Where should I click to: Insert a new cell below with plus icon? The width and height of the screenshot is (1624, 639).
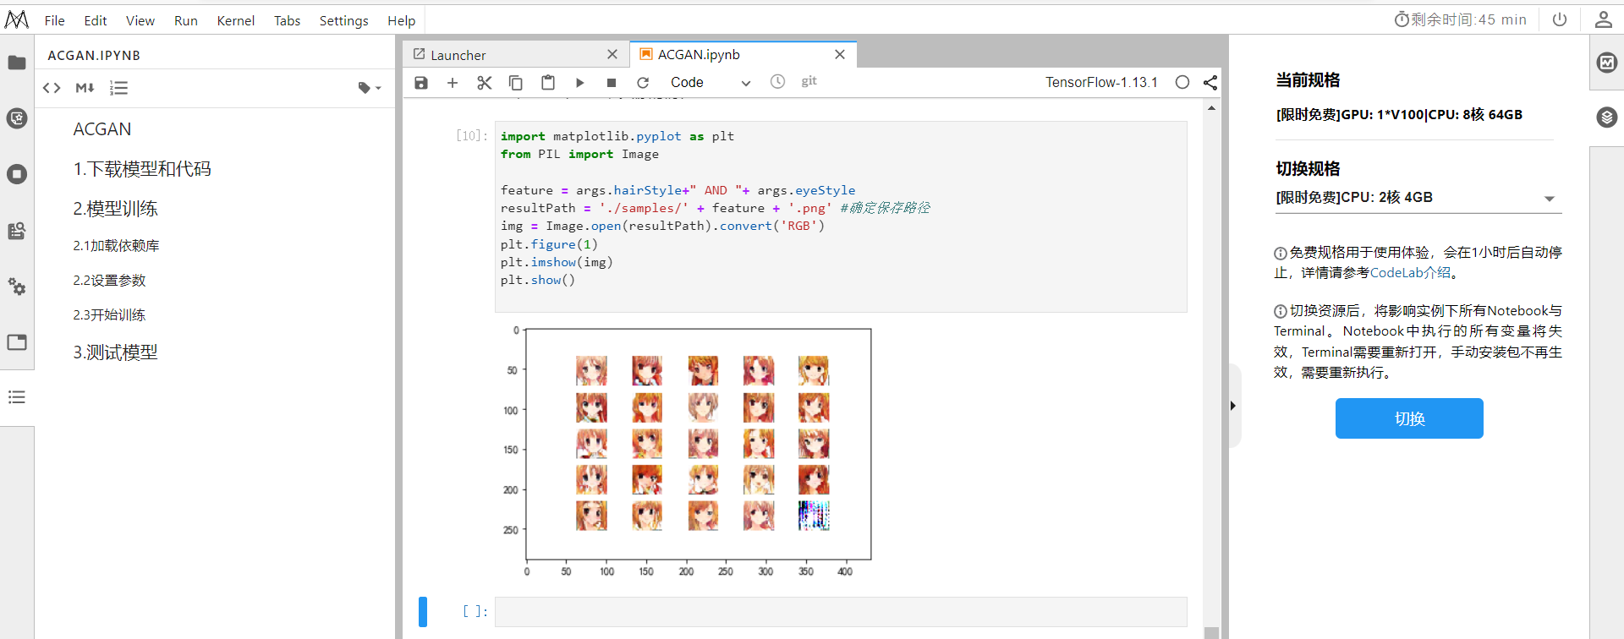(453, 82)
